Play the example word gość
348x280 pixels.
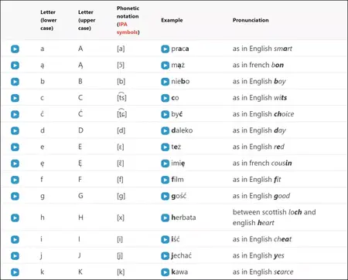165,196
